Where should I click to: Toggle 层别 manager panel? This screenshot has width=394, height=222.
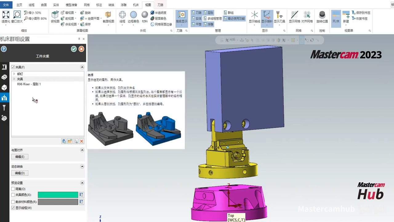[x=208, y=13]
